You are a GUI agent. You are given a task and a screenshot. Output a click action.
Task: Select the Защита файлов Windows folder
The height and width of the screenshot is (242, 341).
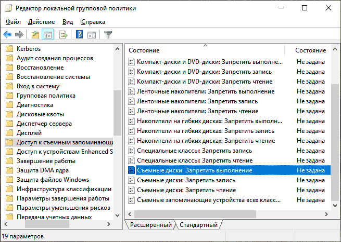pos(53,180)
